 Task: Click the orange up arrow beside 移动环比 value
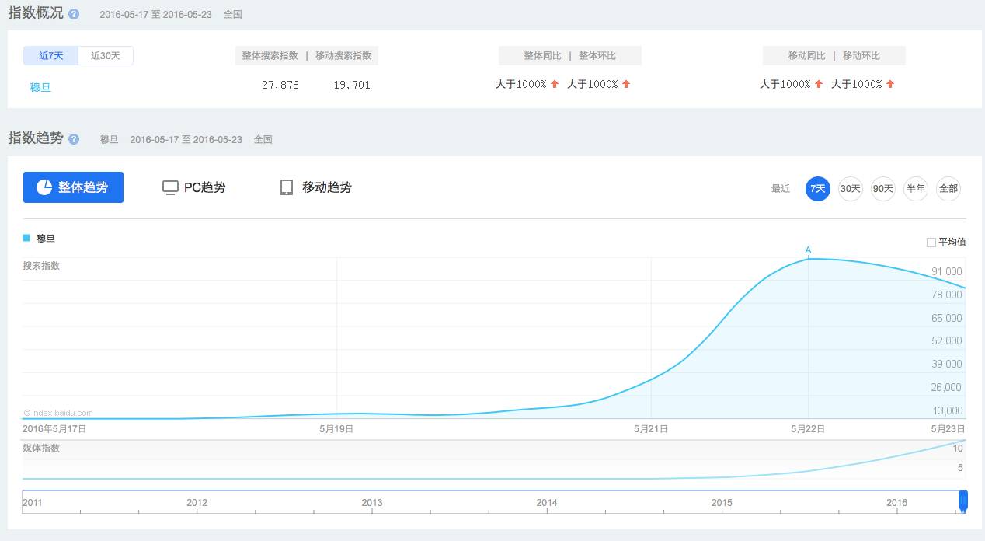891,83
